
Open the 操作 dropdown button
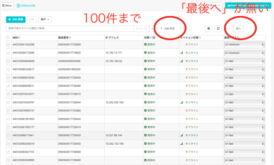tap(45, 19)
